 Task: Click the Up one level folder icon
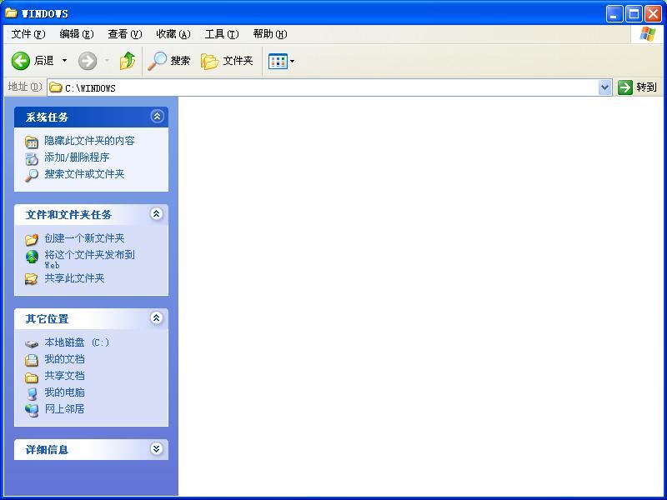[x=128, y=61]
